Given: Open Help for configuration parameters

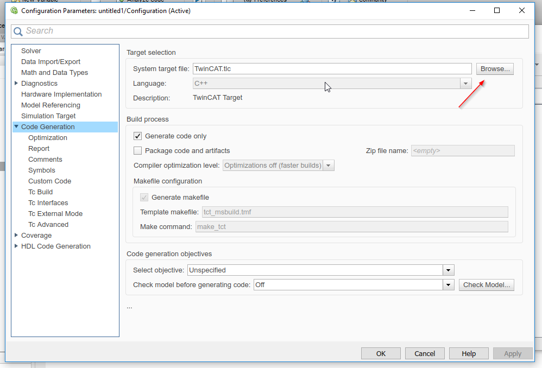Looking at the screenshot, I should [x=469, y=353].
